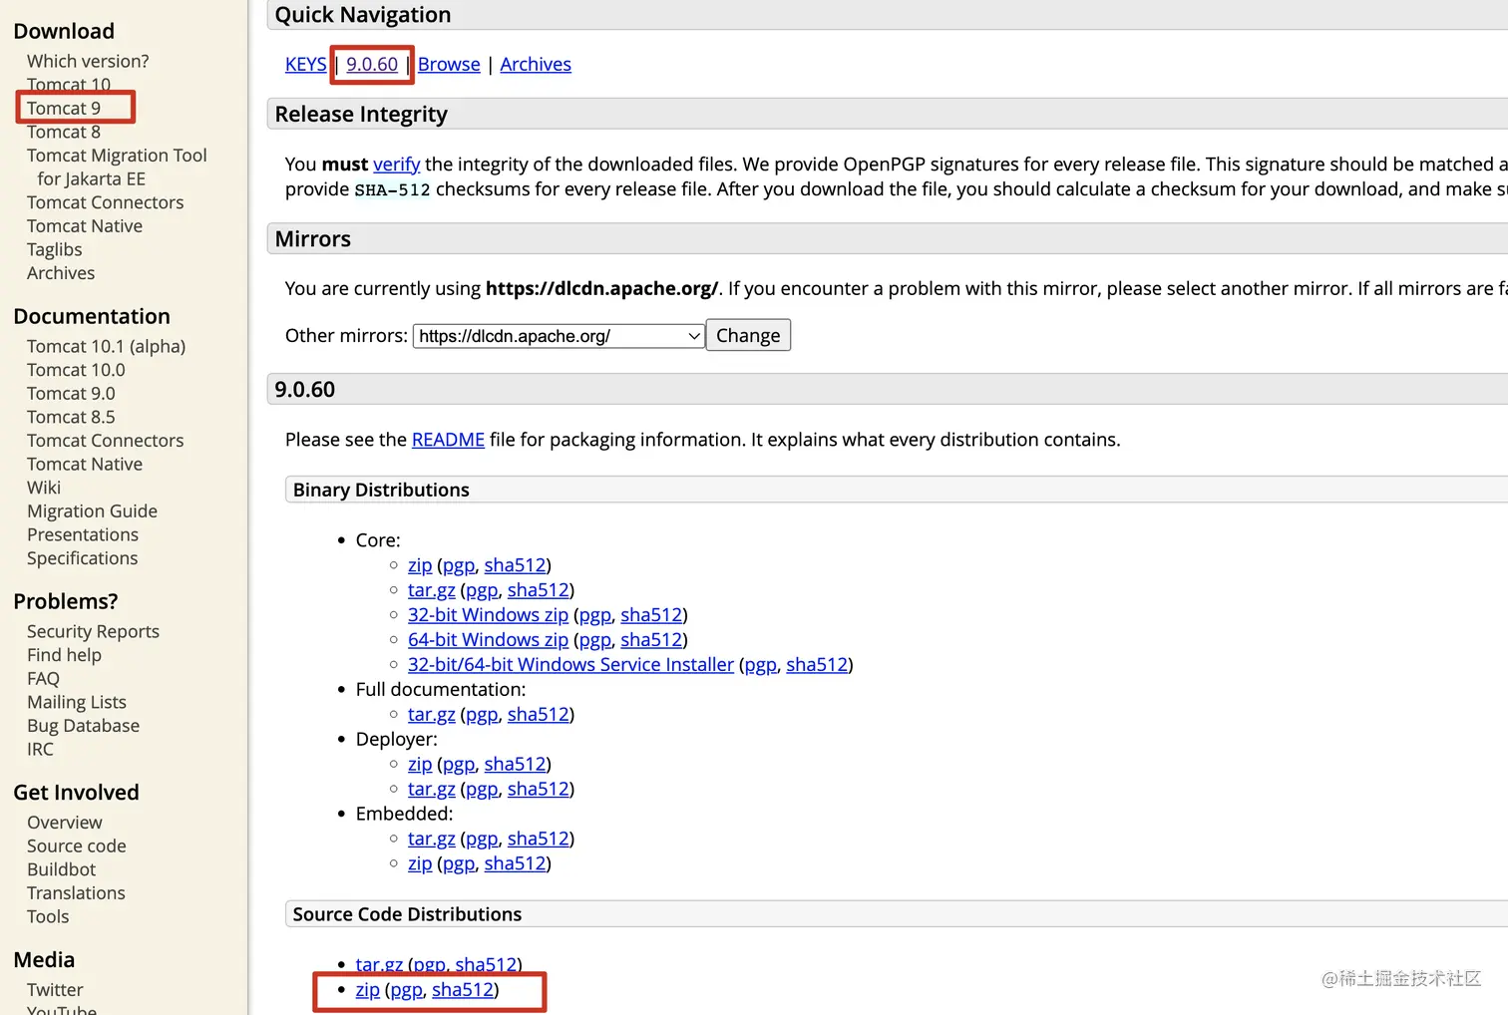1508x1015 pixels.
Task: Open the Source code page
Action: click(x=77, y=846)
